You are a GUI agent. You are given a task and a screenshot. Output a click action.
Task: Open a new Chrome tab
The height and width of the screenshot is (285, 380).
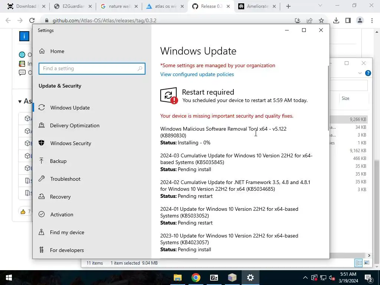pyautogui.click(x=288, y=6)
